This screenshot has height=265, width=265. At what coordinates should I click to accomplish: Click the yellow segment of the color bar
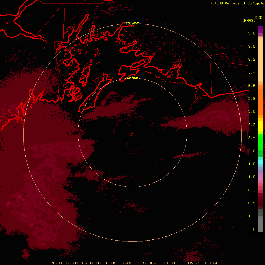[260, 126]
